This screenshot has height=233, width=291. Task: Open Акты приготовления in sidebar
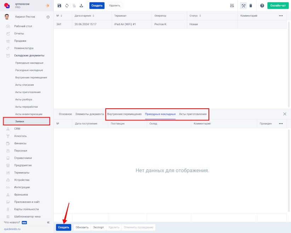pos(28,92)
